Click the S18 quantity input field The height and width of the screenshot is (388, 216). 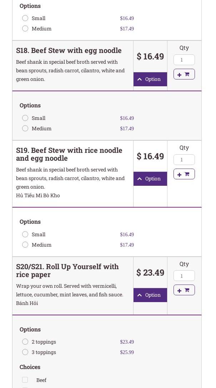(184, 60)
